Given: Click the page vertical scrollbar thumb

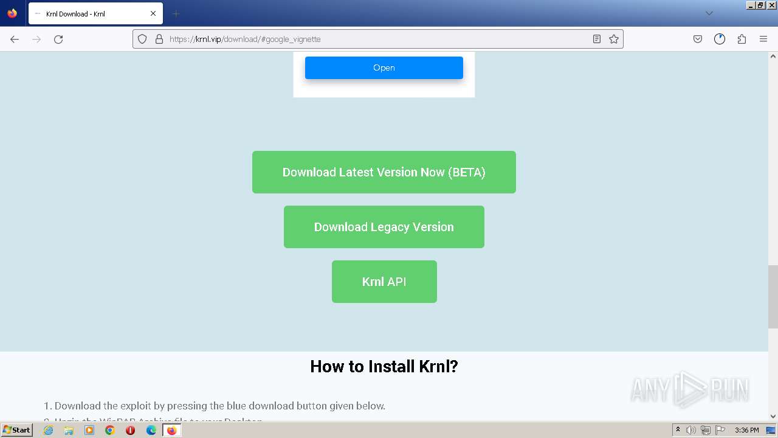Looking at the screenshot, I should (x=773, y=296).
